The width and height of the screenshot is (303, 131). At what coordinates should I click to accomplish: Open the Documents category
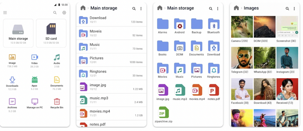[x=57, y=83]
